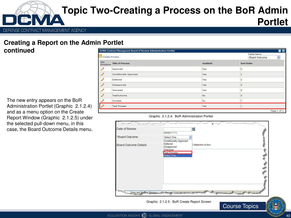This screenshot has height=218, width=291.
Task: Choose Disapproved in the dropdown list
Action: (170, 147)
